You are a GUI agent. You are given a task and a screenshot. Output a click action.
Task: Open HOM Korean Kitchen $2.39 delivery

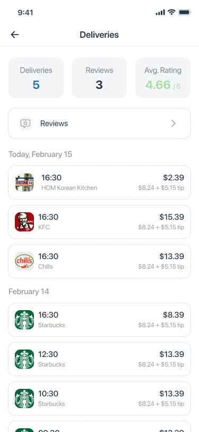coord(100,182)
